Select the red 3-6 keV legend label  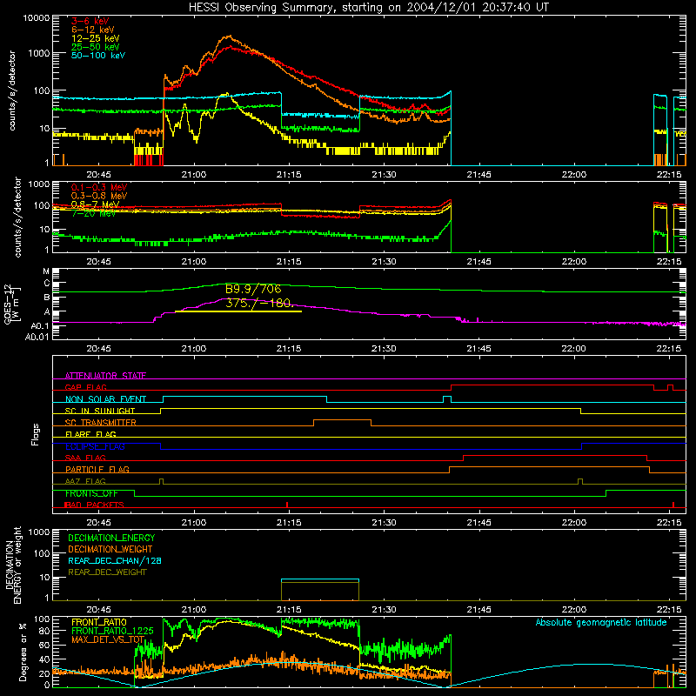coord(90,21)
